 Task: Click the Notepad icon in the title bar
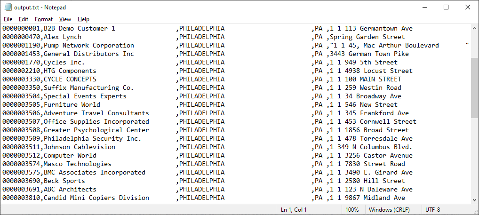coord(8,7)
